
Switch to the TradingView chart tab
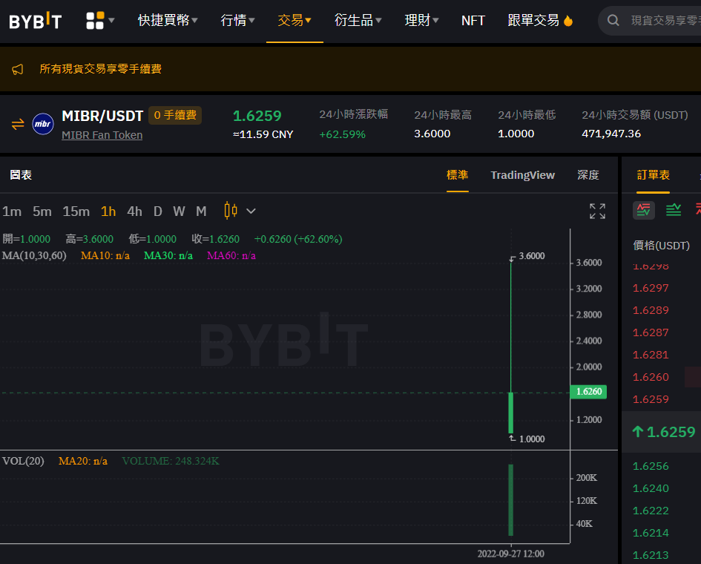click(x=523, y=175)
